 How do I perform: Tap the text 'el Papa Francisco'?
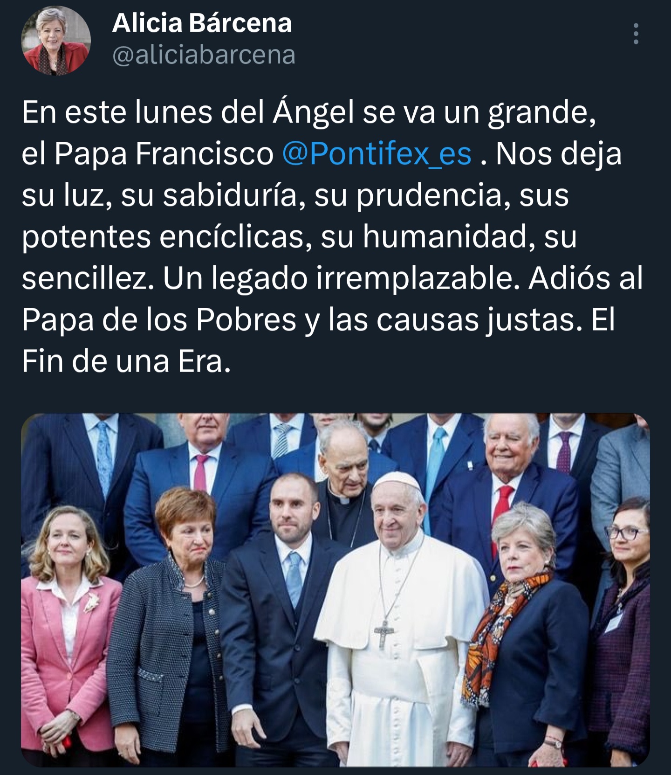click(147, 154)
